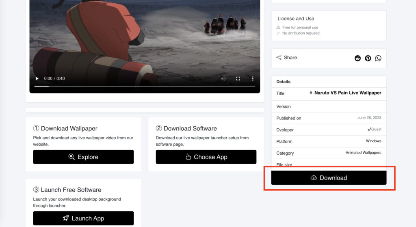Select the Windows platform value

pos(374,141)
